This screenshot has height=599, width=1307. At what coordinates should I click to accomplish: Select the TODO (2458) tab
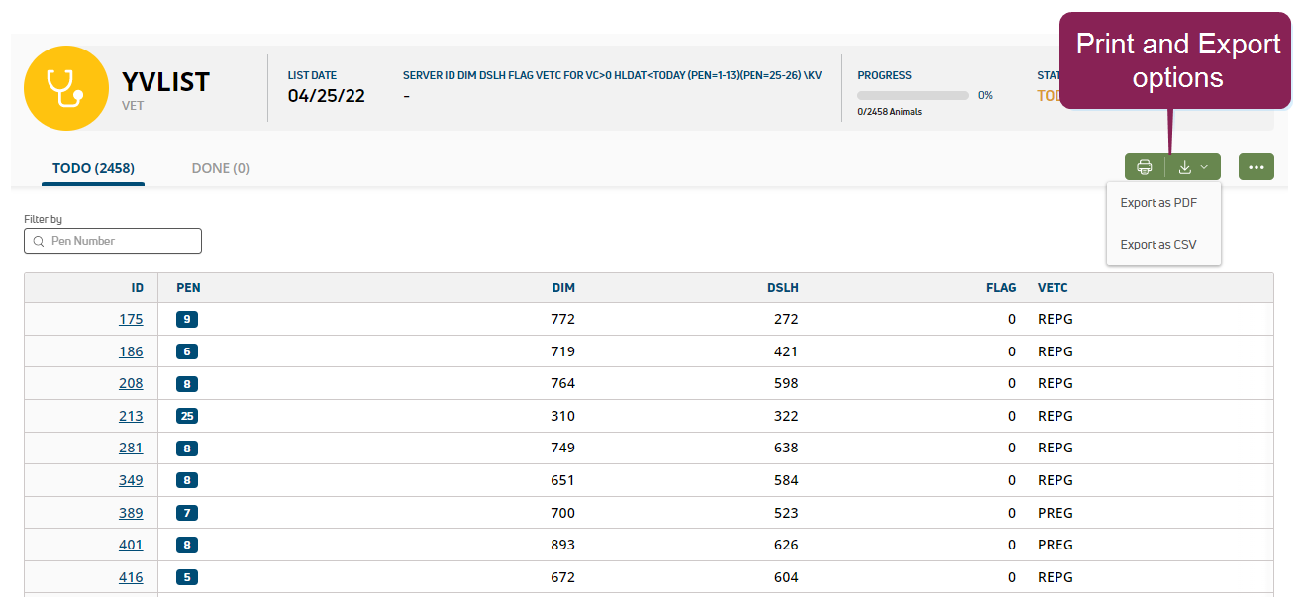pyautogui.click(x=93, y=168)
